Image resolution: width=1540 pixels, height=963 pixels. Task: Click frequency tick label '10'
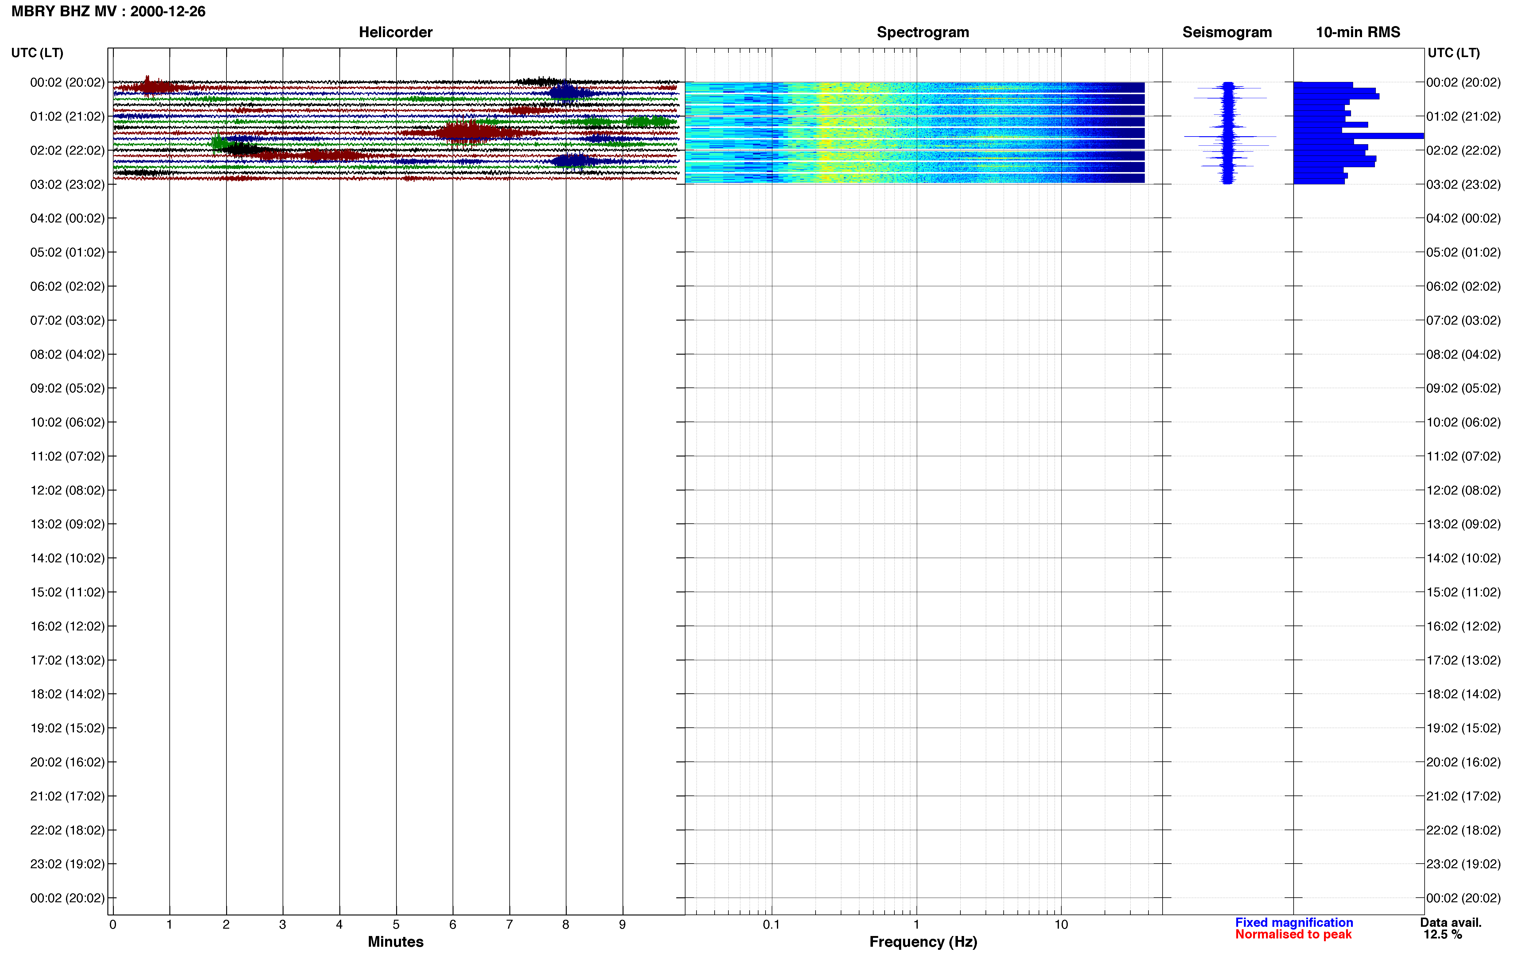click(x=1061, y=925)
